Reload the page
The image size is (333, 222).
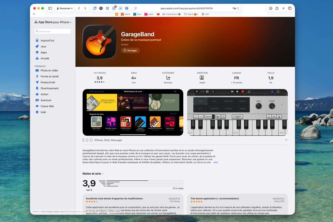(x=238, y=8)
